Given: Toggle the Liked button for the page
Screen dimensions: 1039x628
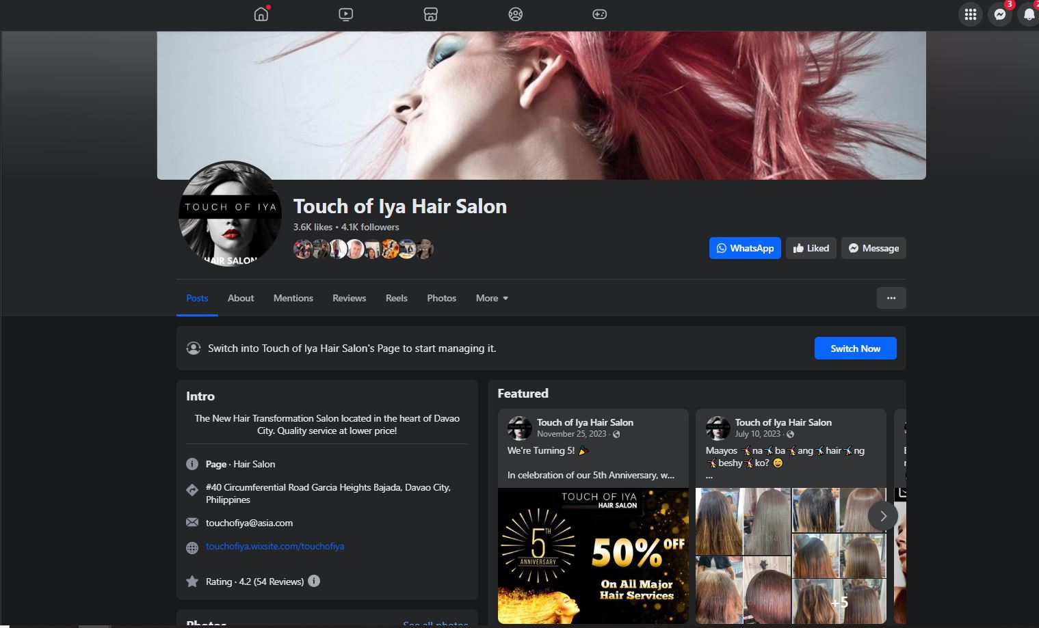Looking at the screenshot, I should coord(811,248).
